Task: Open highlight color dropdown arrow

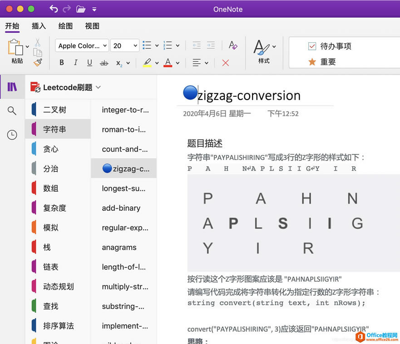Action: click(x=157, y=63)
